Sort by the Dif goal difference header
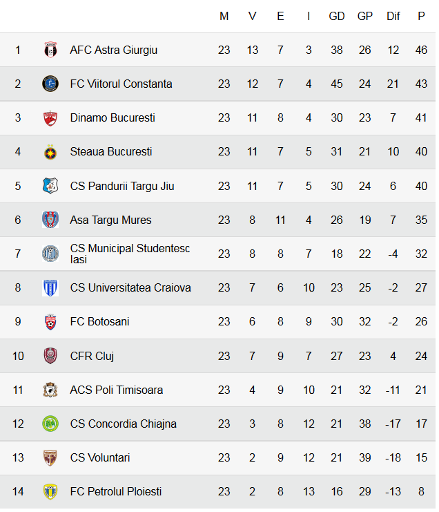The image size is (439, 512). coord(393,16)
